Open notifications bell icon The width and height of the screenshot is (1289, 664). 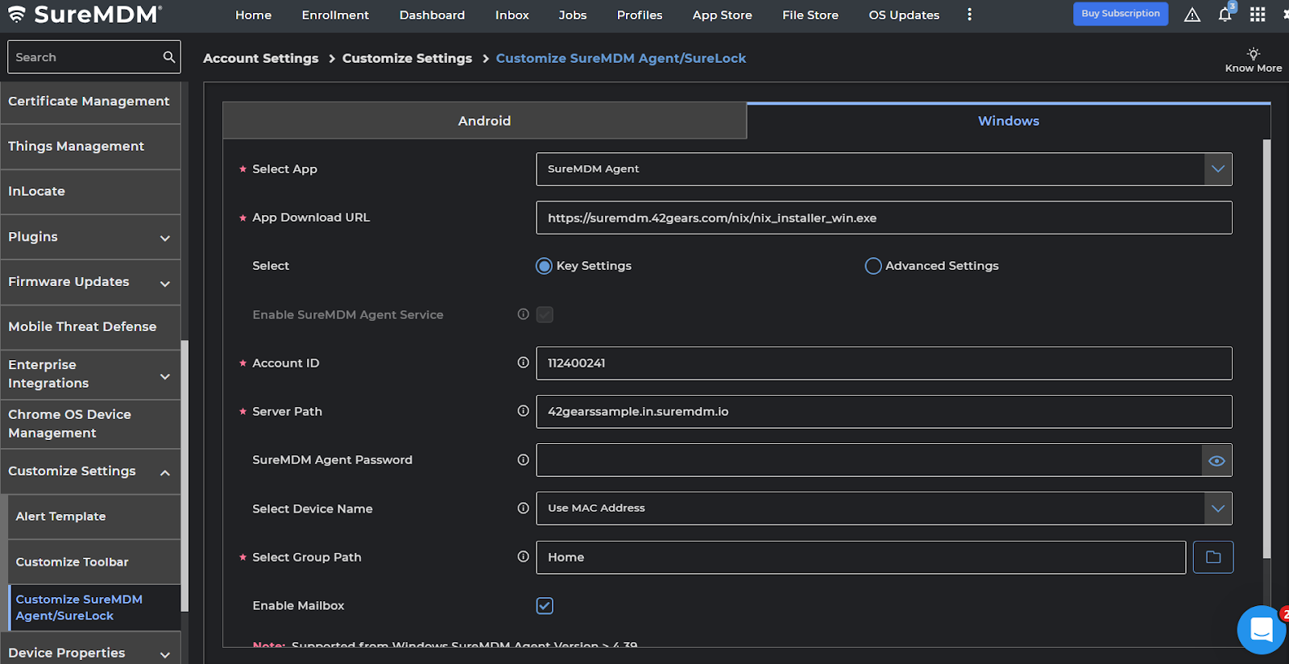(1225, 15)
